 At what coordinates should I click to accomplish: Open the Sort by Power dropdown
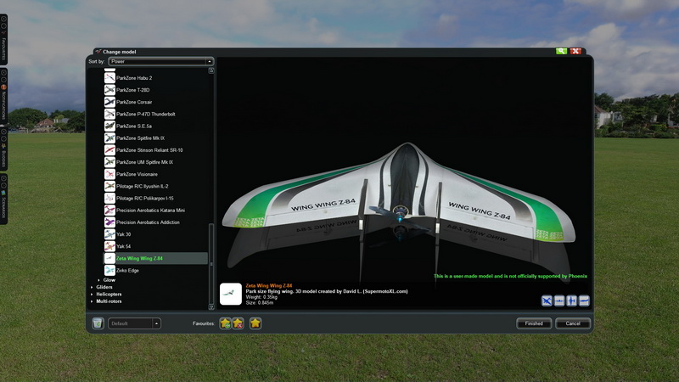160,61
